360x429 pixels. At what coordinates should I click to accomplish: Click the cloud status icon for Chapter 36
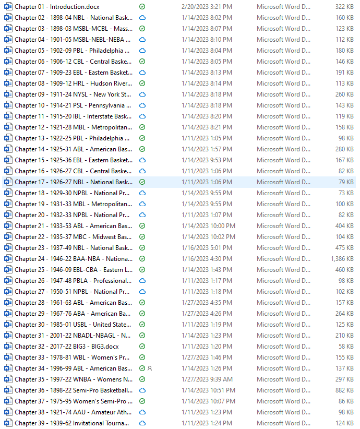pos(142,390)
